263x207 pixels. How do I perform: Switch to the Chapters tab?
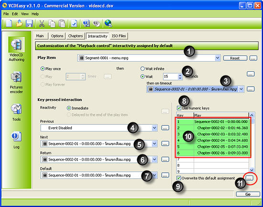(75, 36)
